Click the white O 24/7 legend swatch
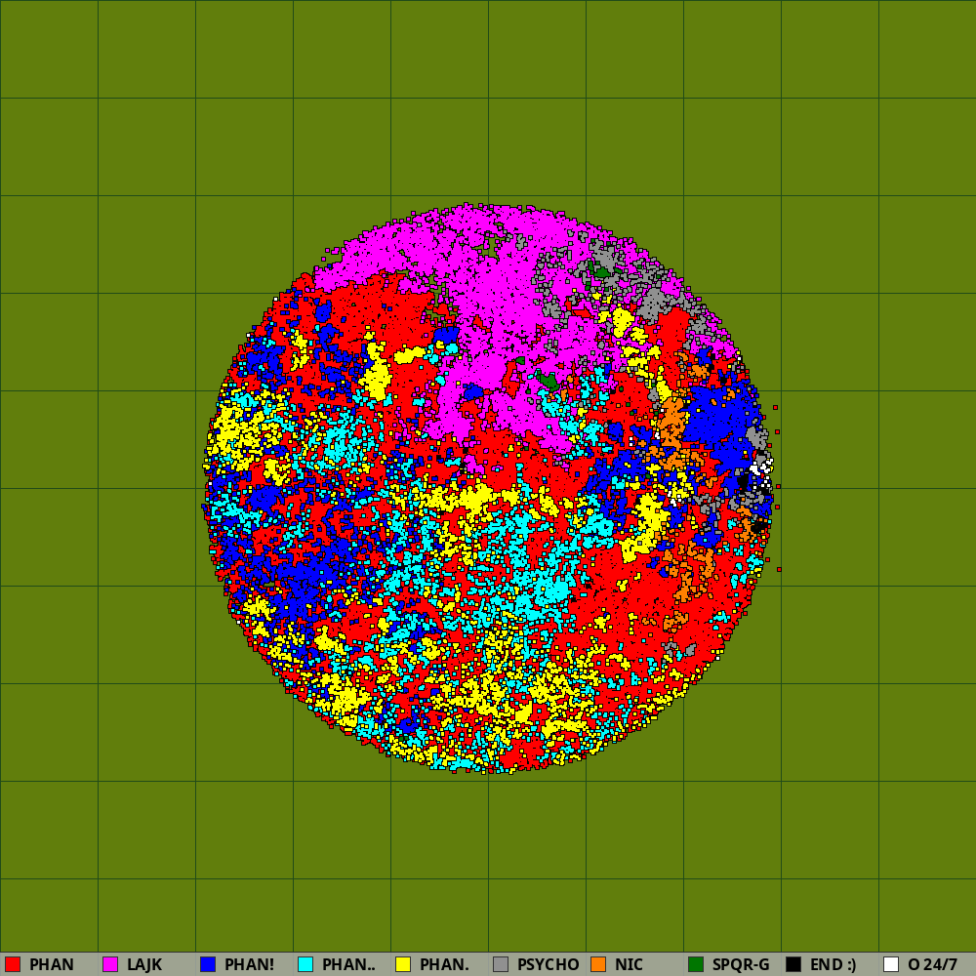This screenshot has width=976, height=976. [891, 964]
